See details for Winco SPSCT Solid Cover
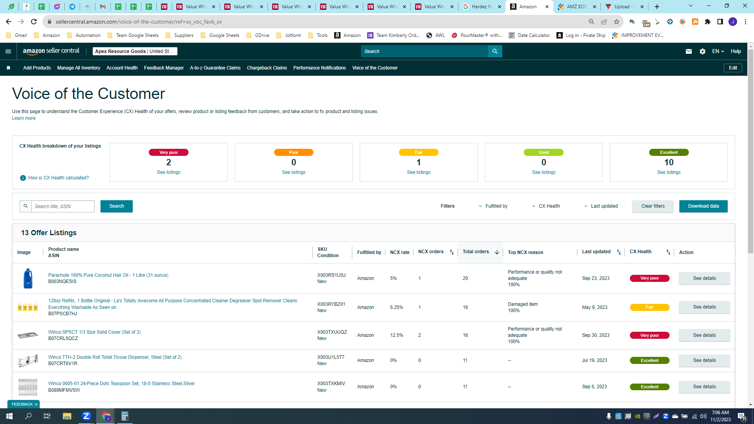 [x=704, y=335]
